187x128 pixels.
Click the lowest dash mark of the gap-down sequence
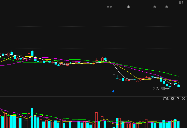click(114, 74)
